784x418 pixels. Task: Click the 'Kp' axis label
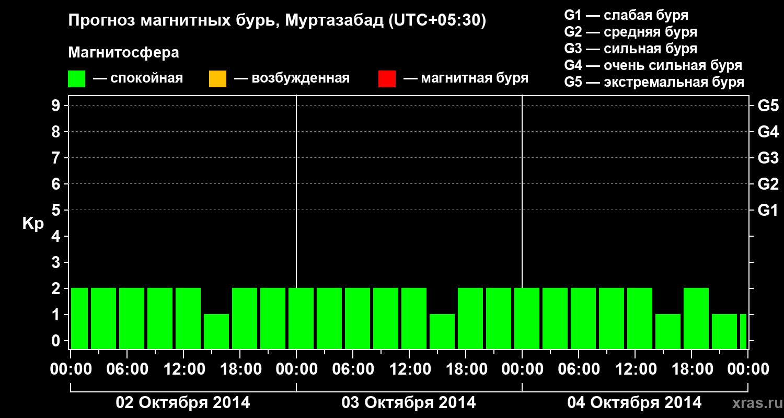click(33, 224)
